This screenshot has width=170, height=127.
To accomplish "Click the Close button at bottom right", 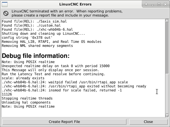I will (148, 122).
